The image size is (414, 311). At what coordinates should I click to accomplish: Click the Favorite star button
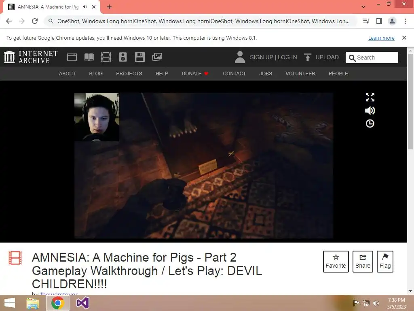pyautogui.click(x=336, y=262)
